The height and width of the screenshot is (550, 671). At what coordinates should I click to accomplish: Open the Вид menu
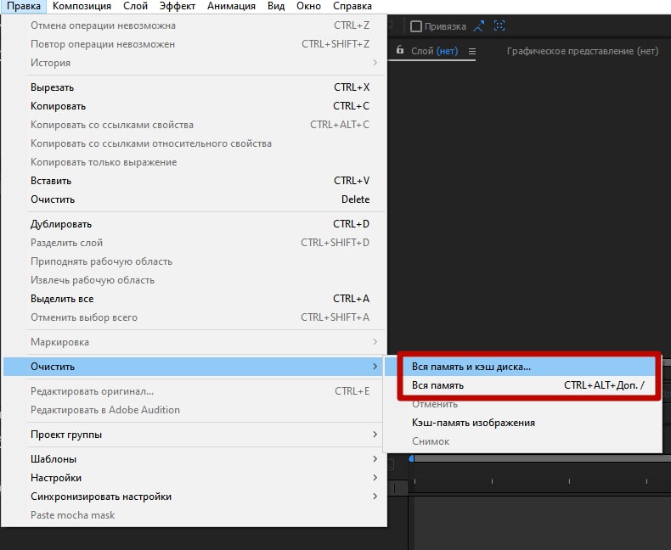[x=276, y=7]
